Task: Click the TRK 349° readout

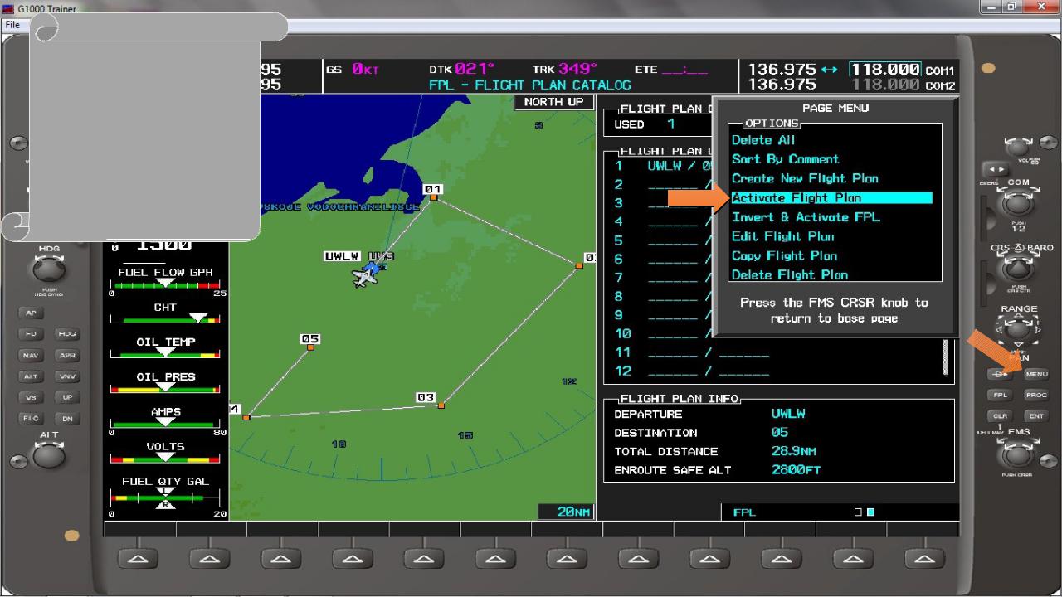Action: coord(565,70)
